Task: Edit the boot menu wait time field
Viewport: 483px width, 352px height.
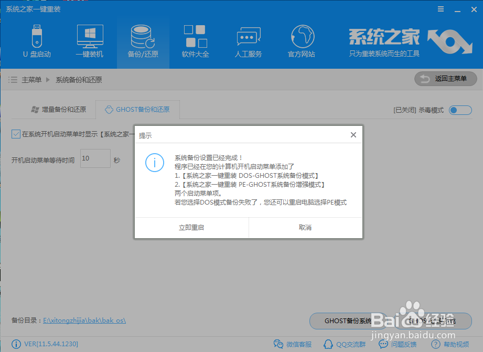Action: [95, 158]
